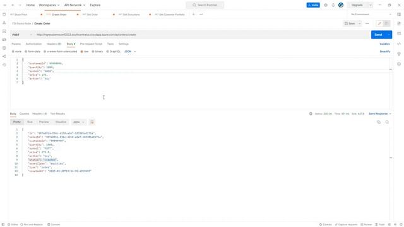
Task: Expand the Workspaces dropdown
Action: coord(49,5)
